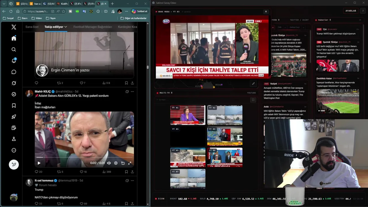The image size is (368, 207).
Task: Open browser settings and more menu
Action: (126, 11)
